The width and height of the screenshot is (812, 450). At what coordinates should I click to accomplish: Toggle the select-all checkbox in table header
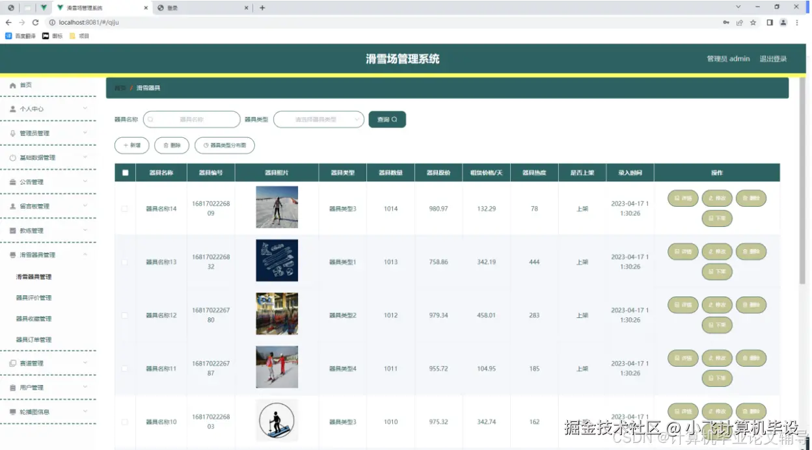pos(125,173)
